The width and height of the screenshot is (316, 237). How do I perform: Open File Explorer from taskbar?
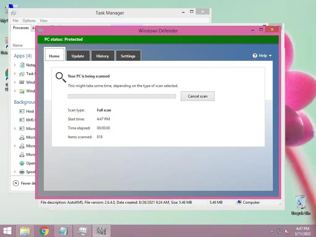pos(25,231)
